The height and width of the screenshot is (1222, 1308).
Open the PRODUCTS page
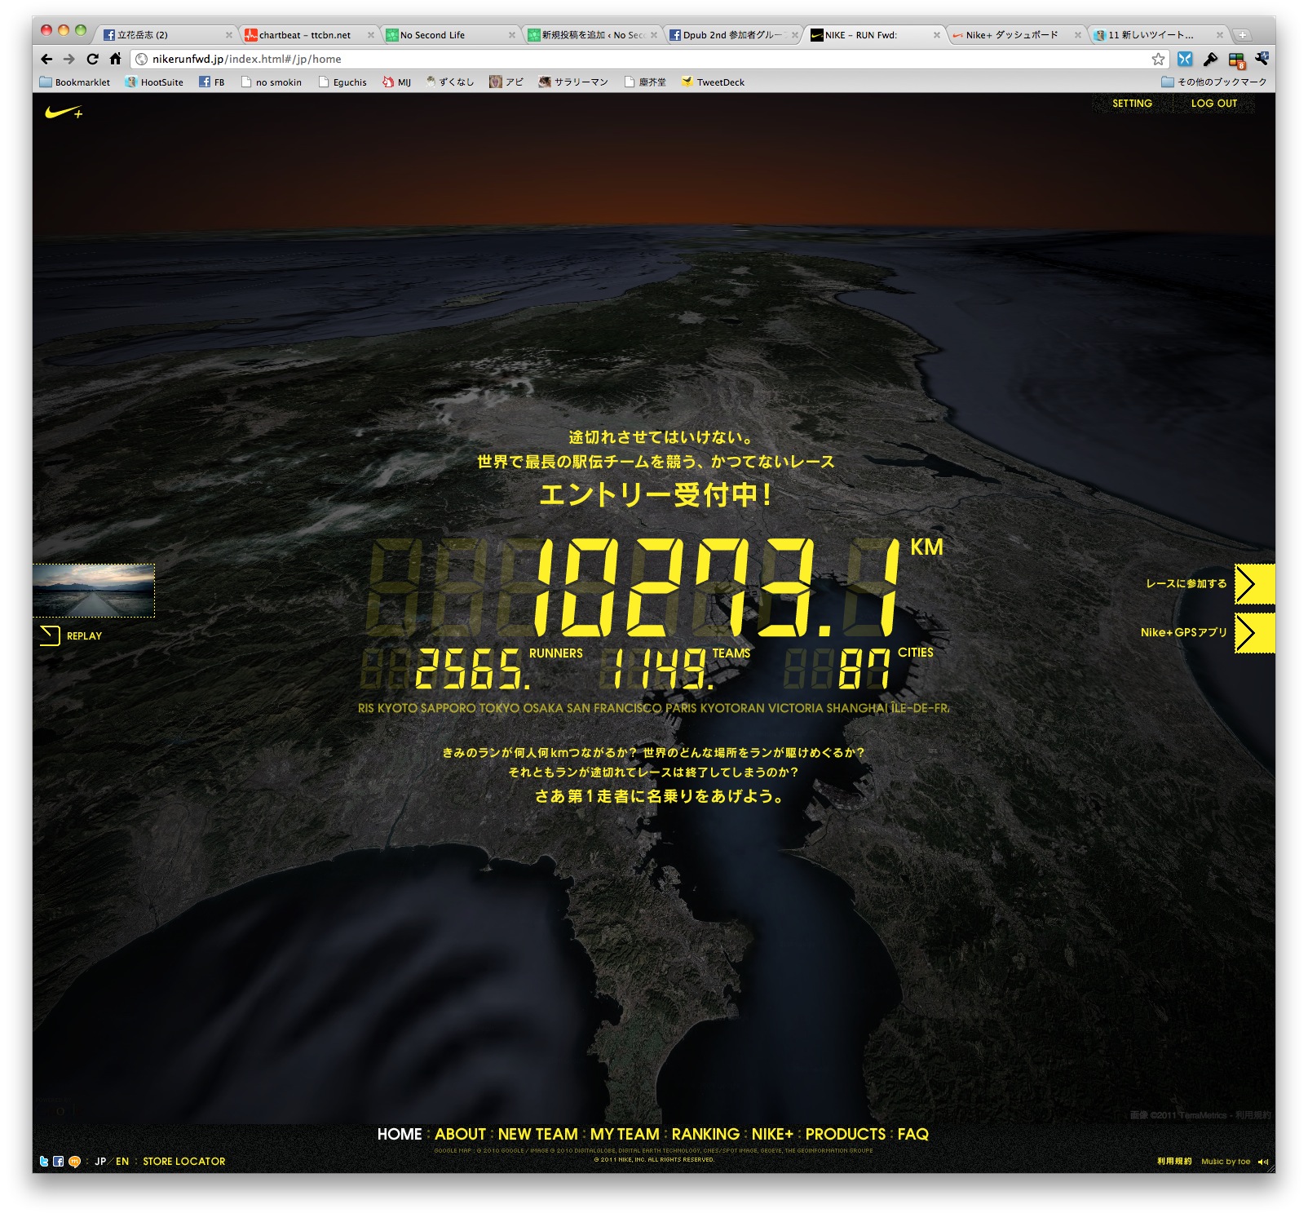click(846, 1134)
